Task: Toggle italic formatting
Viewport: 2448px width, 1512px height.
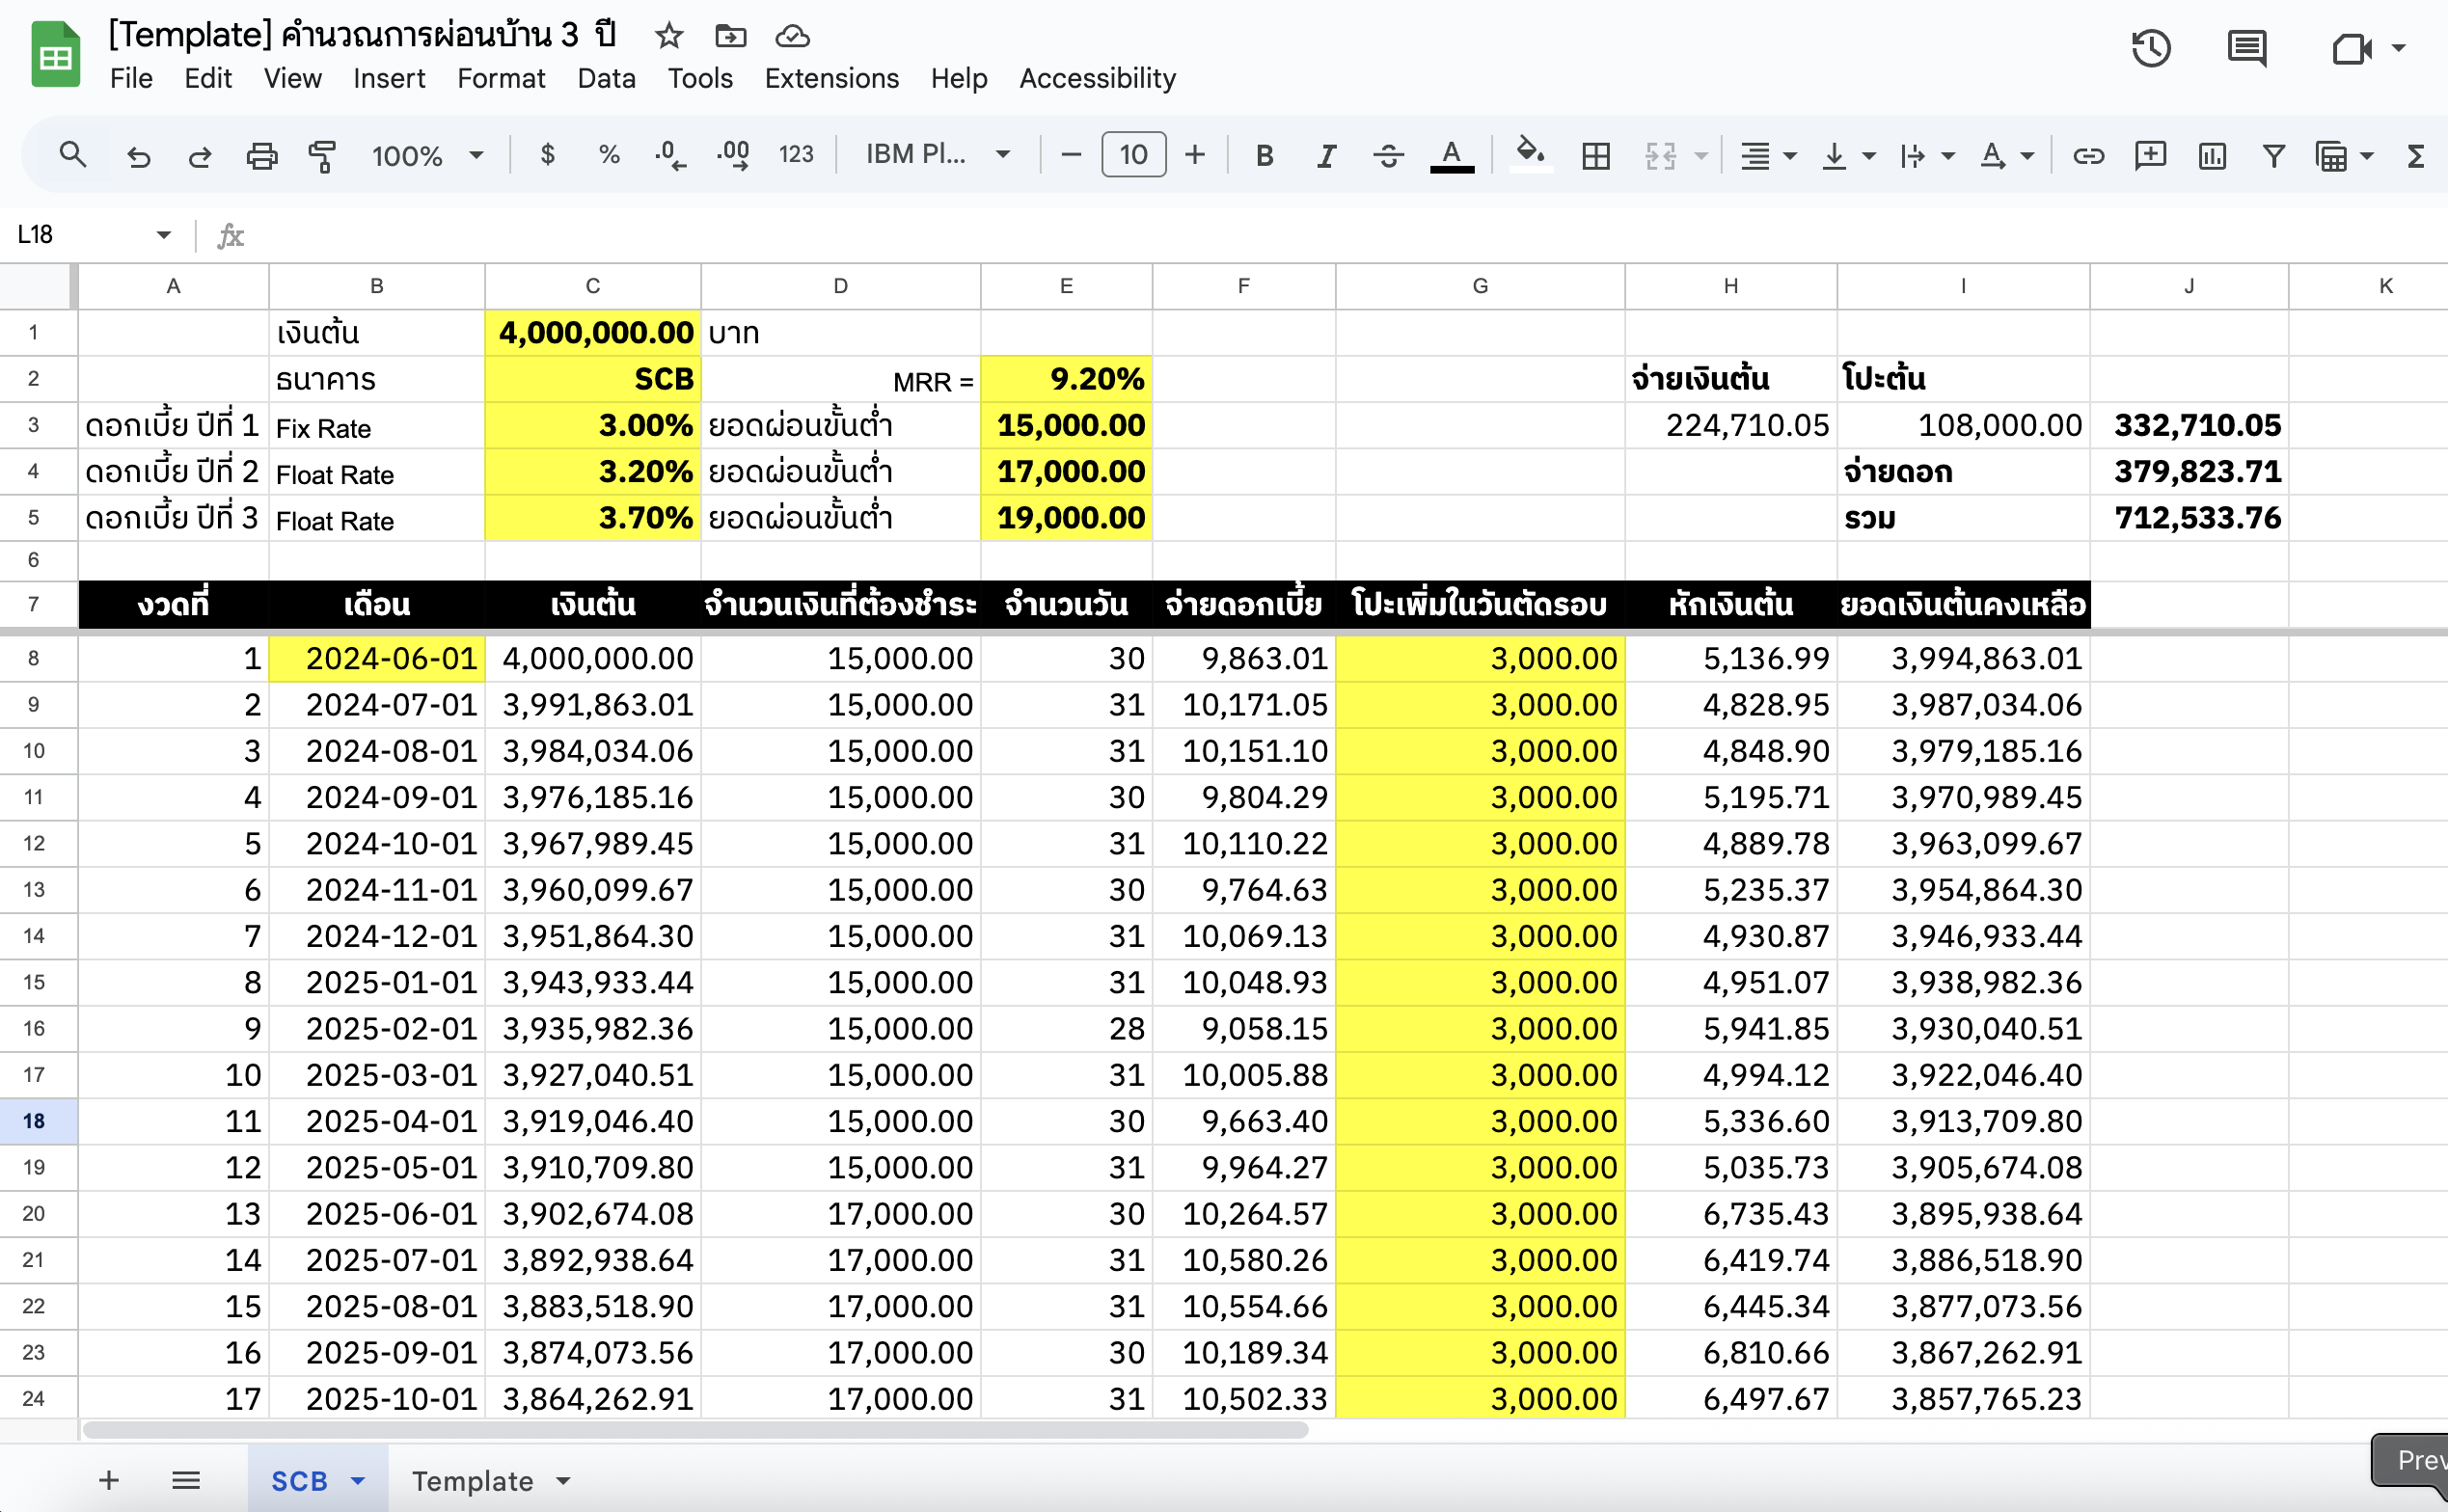Action: (1326, 156)
